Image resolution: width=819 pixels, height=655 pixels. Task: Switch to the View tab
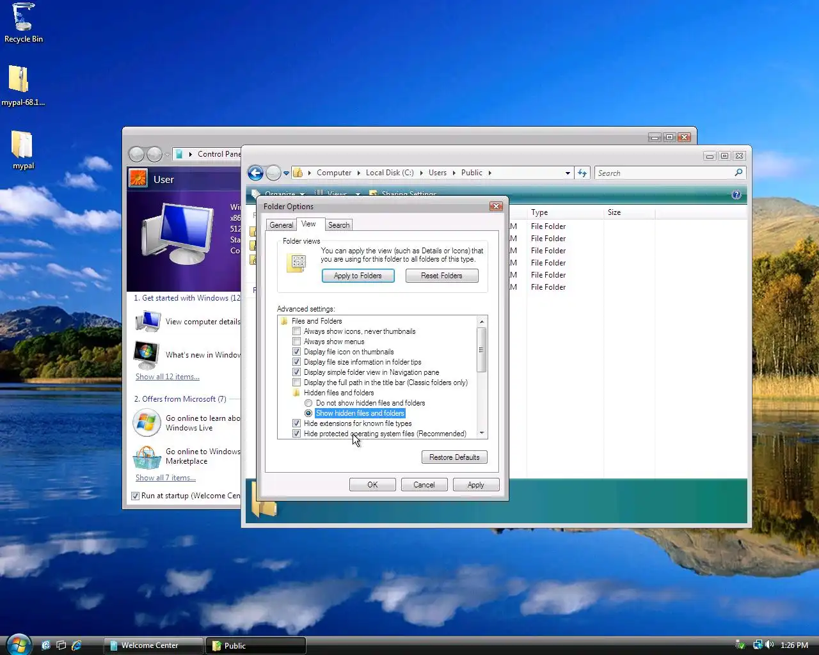308,224
